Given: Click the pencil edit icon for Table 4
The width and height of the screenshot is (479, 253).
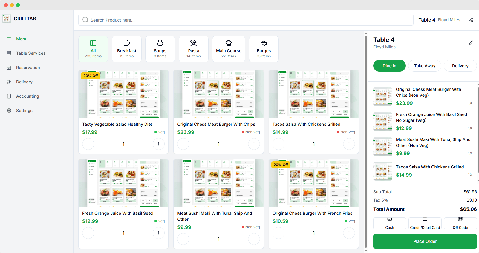Looking at the screenshot, I should (471, 43).
